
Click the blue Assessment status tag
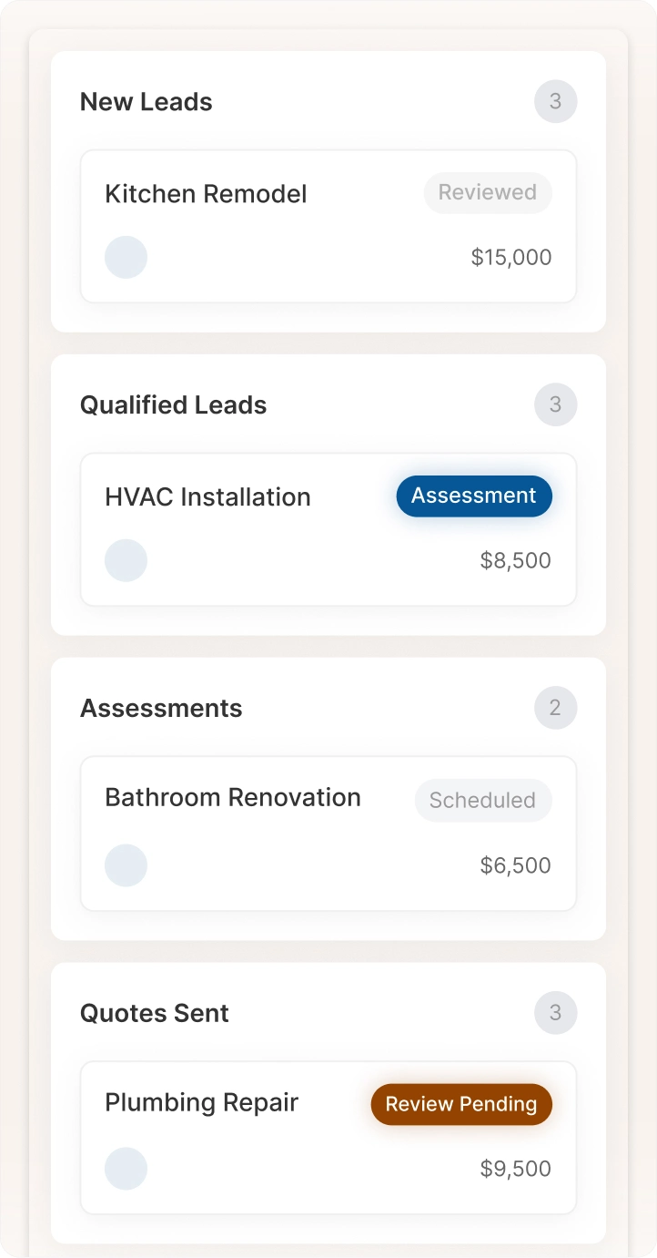[474, 496]
